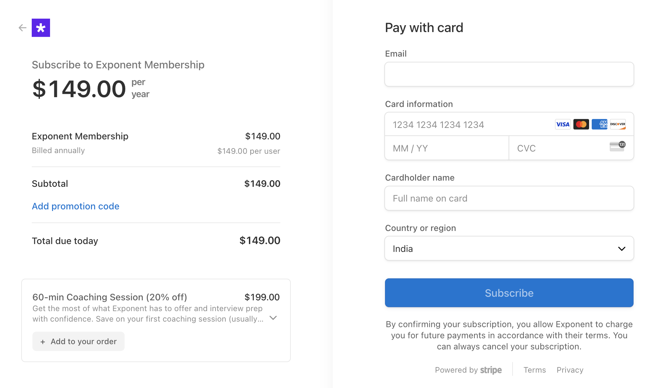Viewport: 664px width, 388px height.
Task: Open the Privacy page
Action: 570,370
